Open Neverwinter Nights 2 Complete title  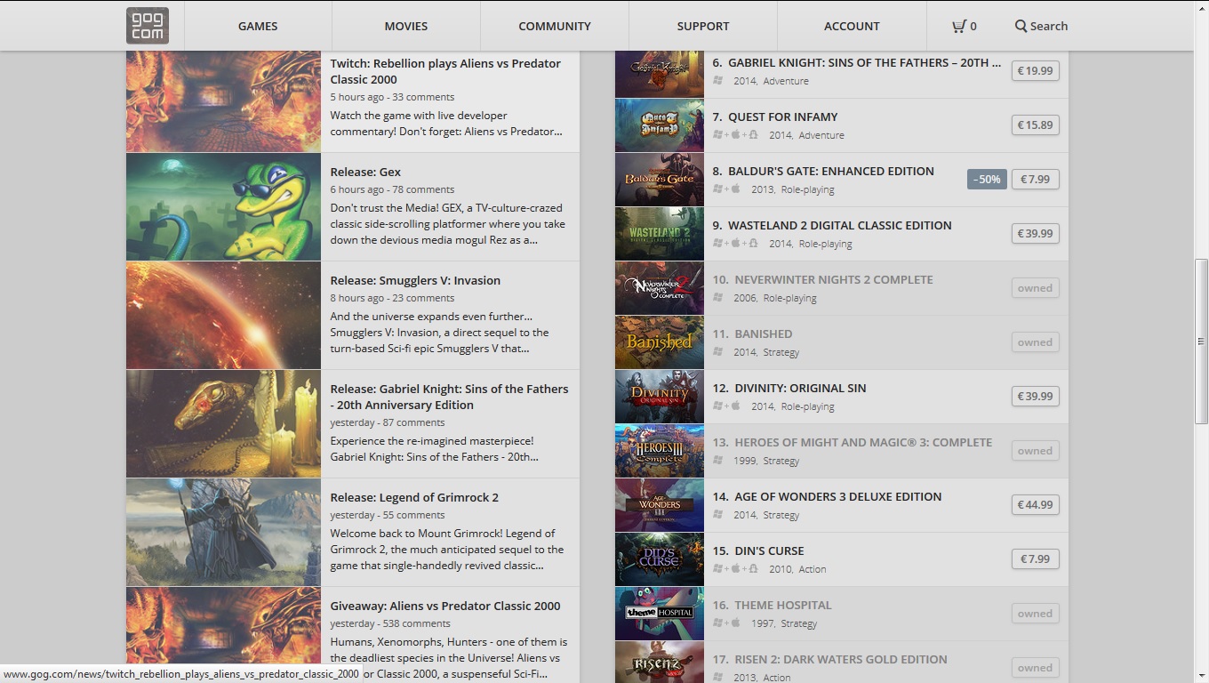point(834,279)
